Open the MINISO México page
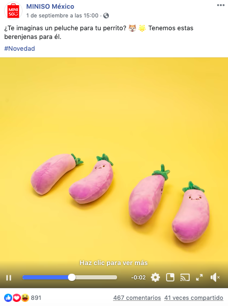This screenshot has width=228, height=306. 50,7
